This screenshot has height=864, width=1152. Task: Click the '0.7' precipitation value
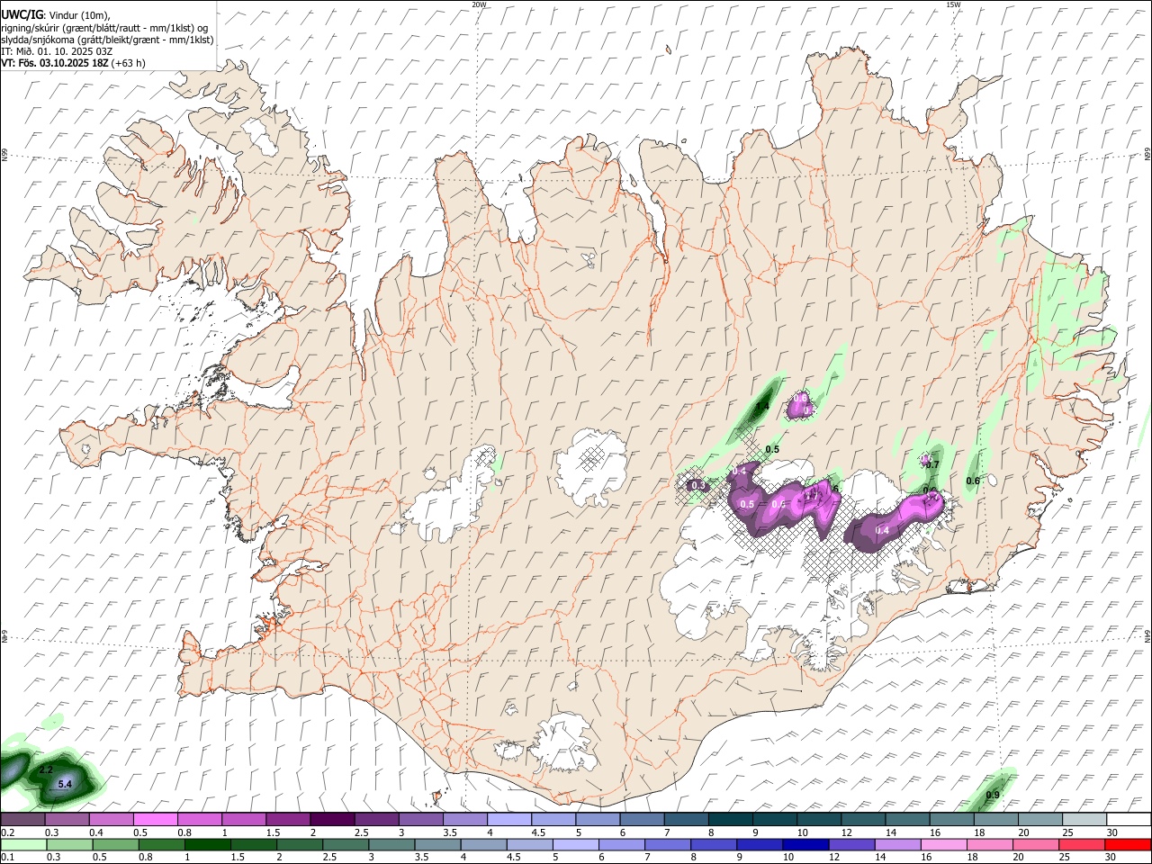click(x=933, y=465)
